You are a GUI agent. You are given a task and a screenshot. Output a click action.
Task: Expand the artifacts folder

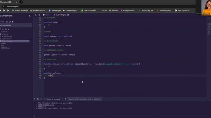5,34
